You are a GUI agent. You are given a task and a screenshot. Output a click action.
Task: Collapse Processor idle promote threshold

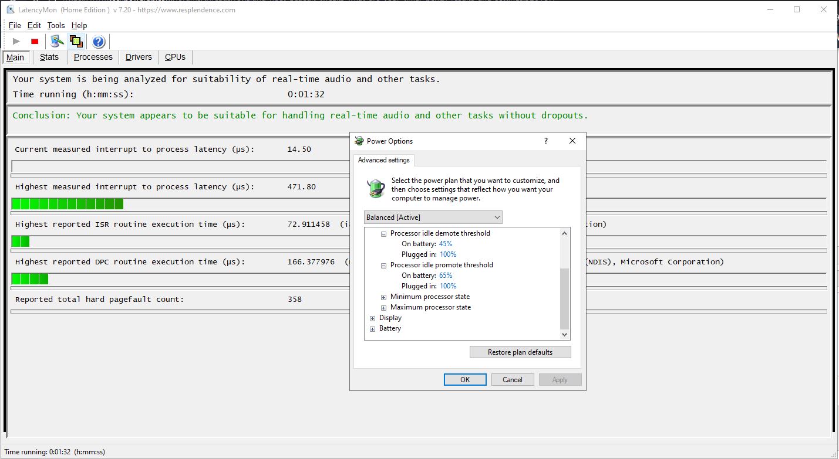coord(383,265)
